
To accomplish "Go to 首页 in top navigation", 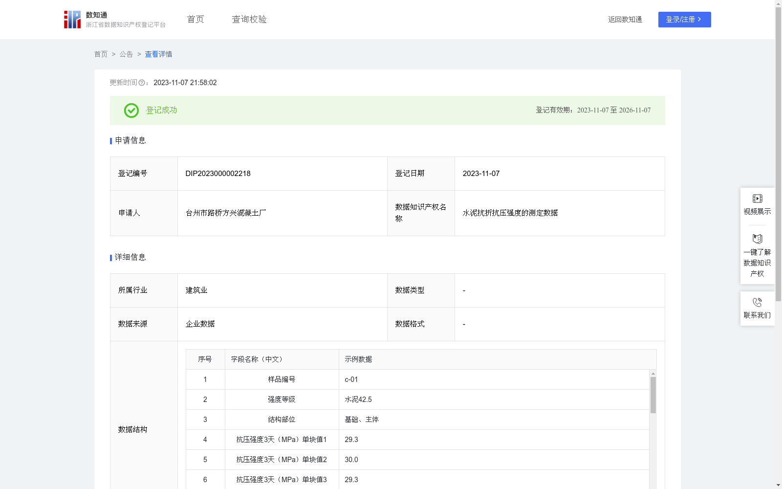I will 195,20.
